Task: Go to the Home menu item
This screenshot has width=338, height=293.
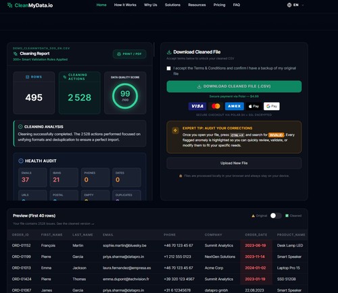Action: coord(101,5)
